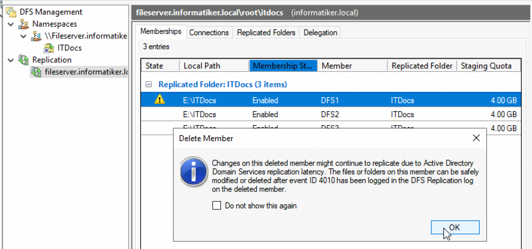532x249 pixels.
Task: Click the Membership Status column header
Action: click(283, 65)
